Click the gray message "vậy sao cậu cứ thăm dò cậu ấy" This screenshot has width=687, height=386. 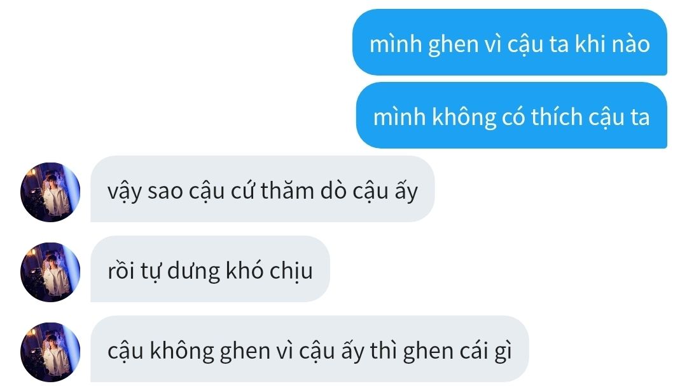[263, 189]
